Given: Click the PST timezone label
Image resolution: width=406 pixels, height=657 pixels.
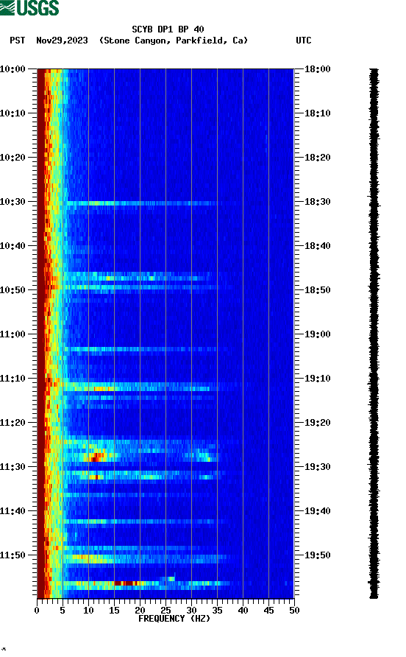Looking at the screenshot, I should pyautogui.click(x=18, y=41).
